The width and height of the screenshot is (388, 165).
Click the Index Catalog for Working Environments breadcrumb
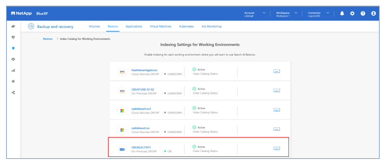pyautogui.click(x=85, y=39)
